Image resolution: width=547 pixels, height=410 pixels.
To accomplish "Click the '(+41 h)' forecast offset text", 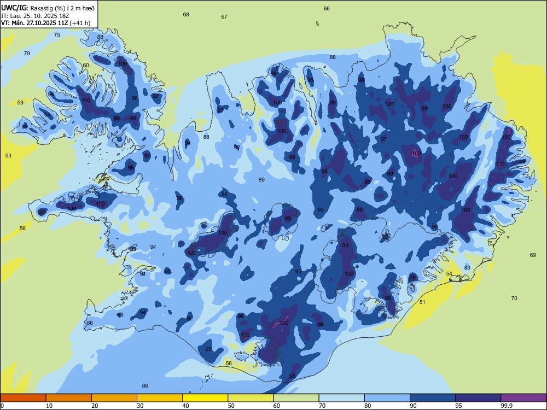I will (80, 23).
